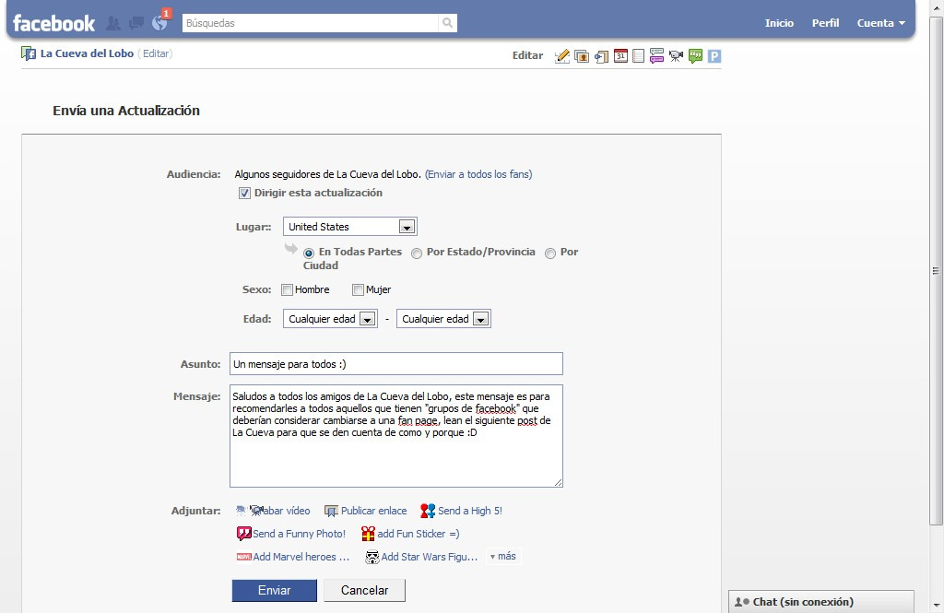Open the Video camera app icon

[676, 56]
